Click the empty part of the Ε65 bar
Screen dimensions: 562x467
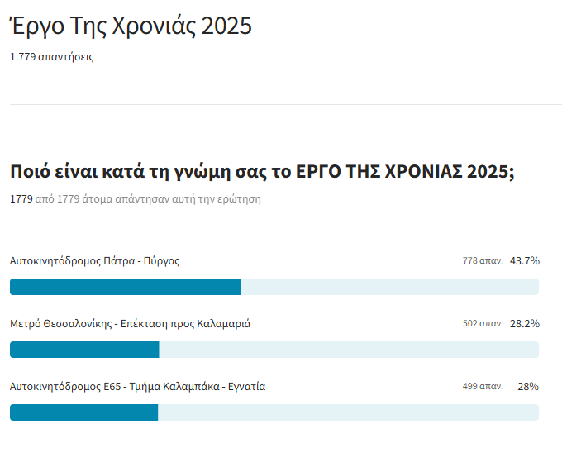tap(347, 412)
